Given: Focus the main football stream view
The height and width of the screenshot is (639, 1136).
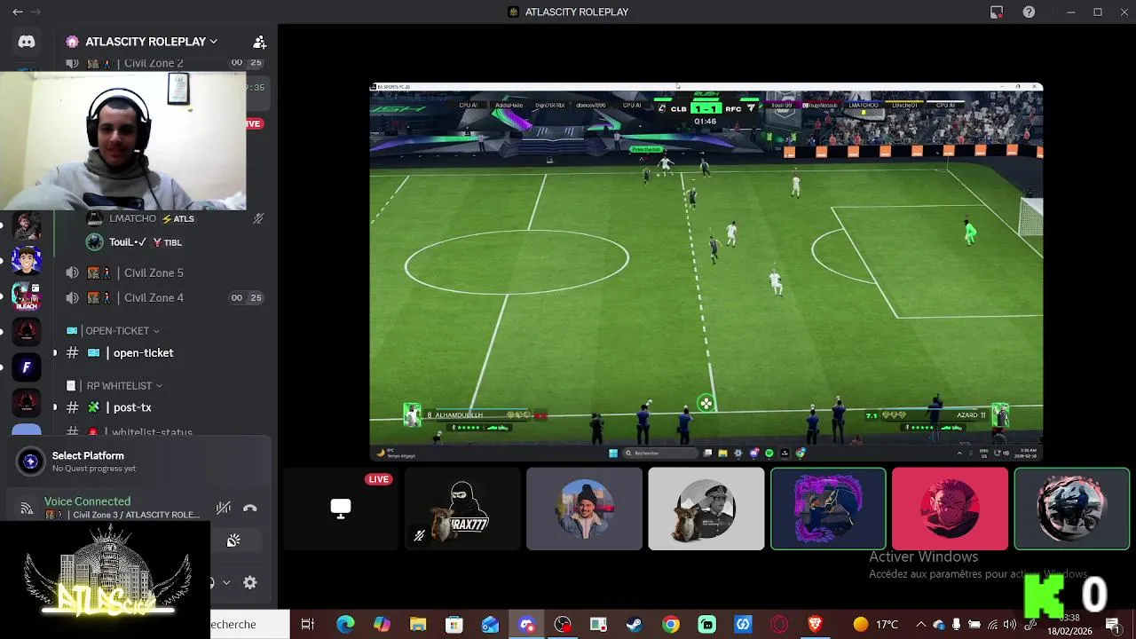Looking at the screenshot, I should point(706,272).
